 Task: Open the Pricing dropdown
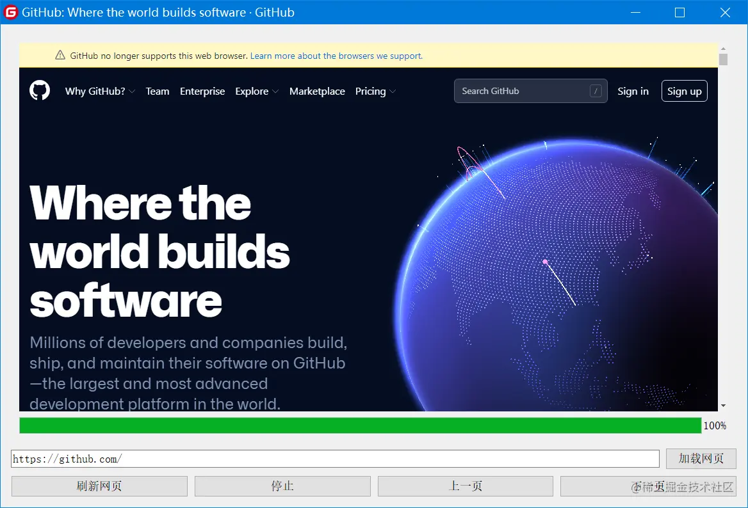tap(375, 91)
